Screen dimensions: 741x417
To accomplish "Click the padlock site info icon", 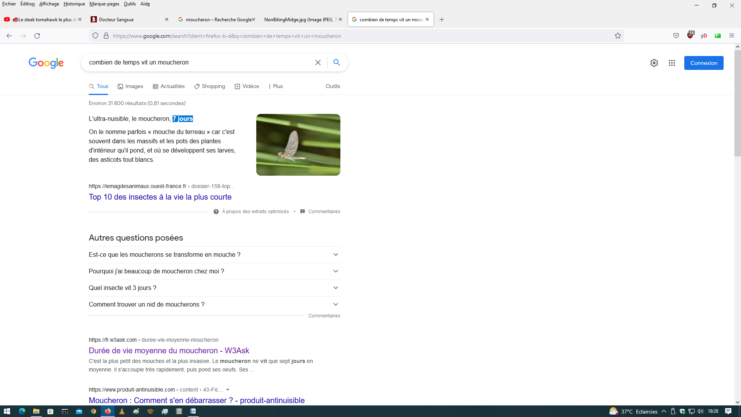I will 106,36.
